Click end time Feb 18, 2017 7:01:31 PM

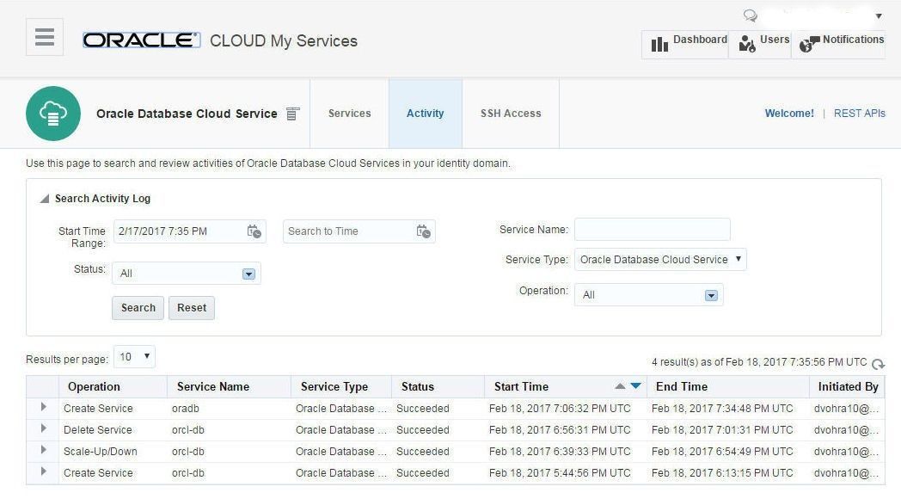point(722,430)
